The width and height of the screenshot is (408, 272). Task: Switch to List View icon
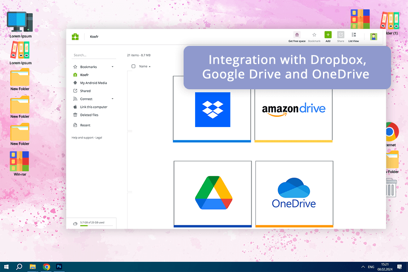pos(354,34)
